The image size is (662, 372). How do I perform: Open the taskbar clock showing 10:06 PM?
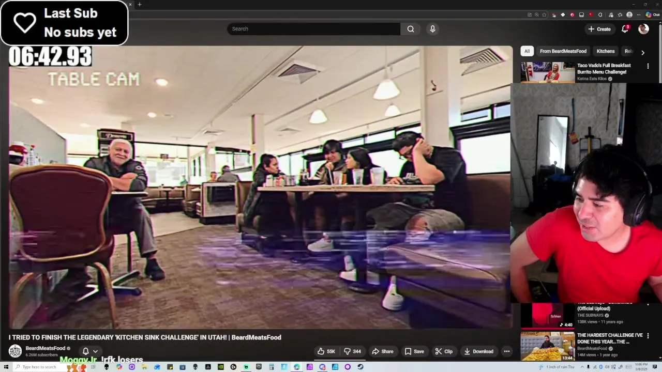click(641, 367)
